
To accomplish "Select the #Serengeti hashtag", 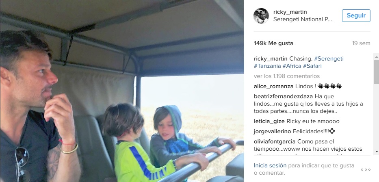I will click(x=329, y=59).
